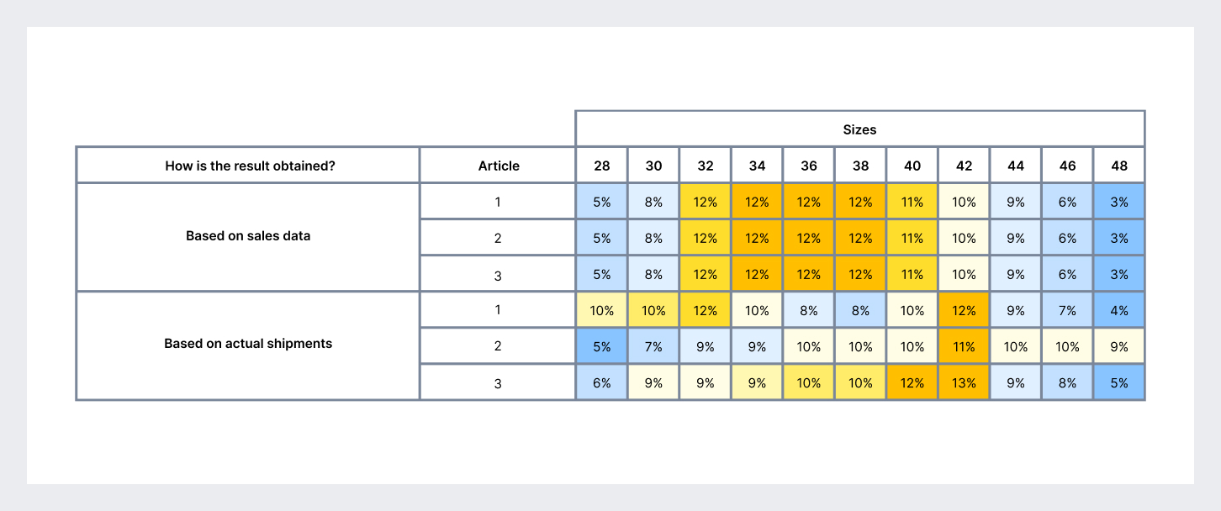Select the 7% cell under size 46
Viewport: 1221px width, 511px height.
click(1067, 310)
